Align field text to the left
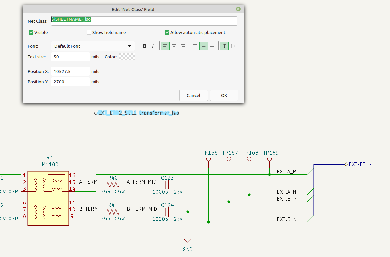 [x=165, y=46]
